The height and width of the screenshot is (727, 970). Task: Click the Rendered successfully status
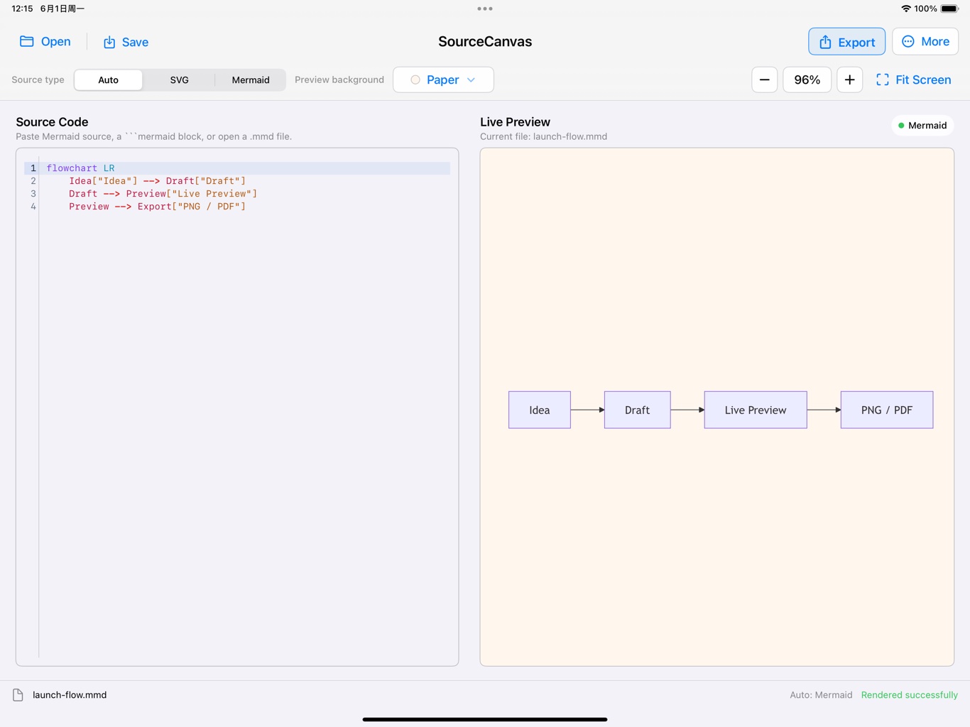tap(909, 695)
